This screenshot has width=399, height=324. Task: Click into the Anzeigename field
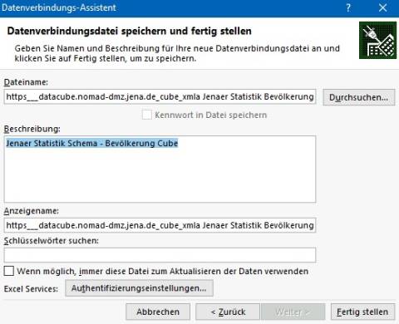coord(160,225)
